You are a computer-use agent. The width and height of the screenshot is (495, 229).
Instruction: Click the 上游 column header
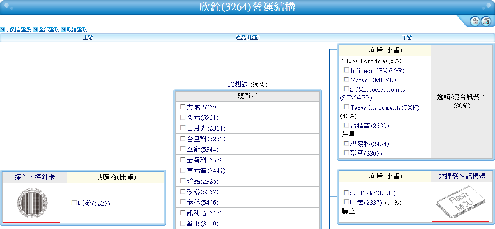(x=88, y=38)
